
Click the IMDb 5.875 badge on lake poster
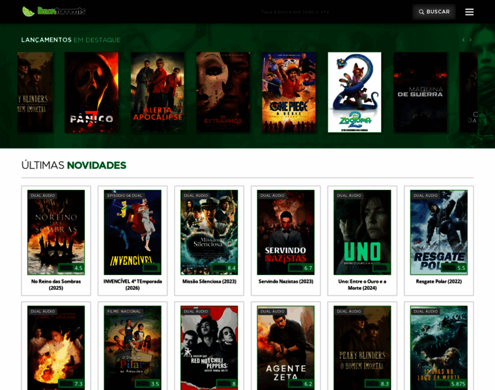click(451, 383)
